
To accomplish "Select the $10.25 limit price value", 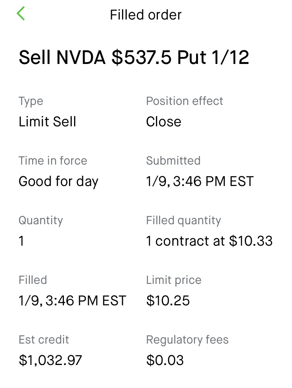I will (168, 301).
